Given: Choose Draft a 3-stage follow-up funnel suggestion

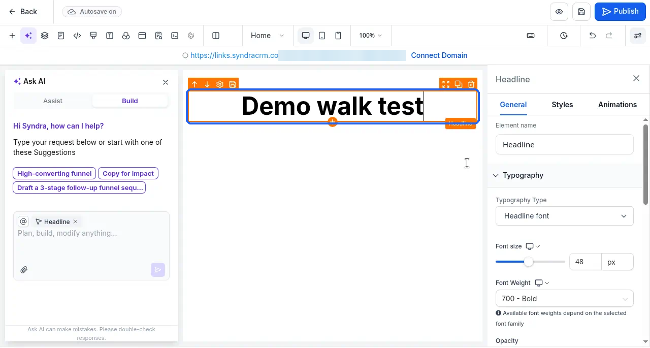Looking at the screenshot, I should pyautogui.click(x=79, y=187).
